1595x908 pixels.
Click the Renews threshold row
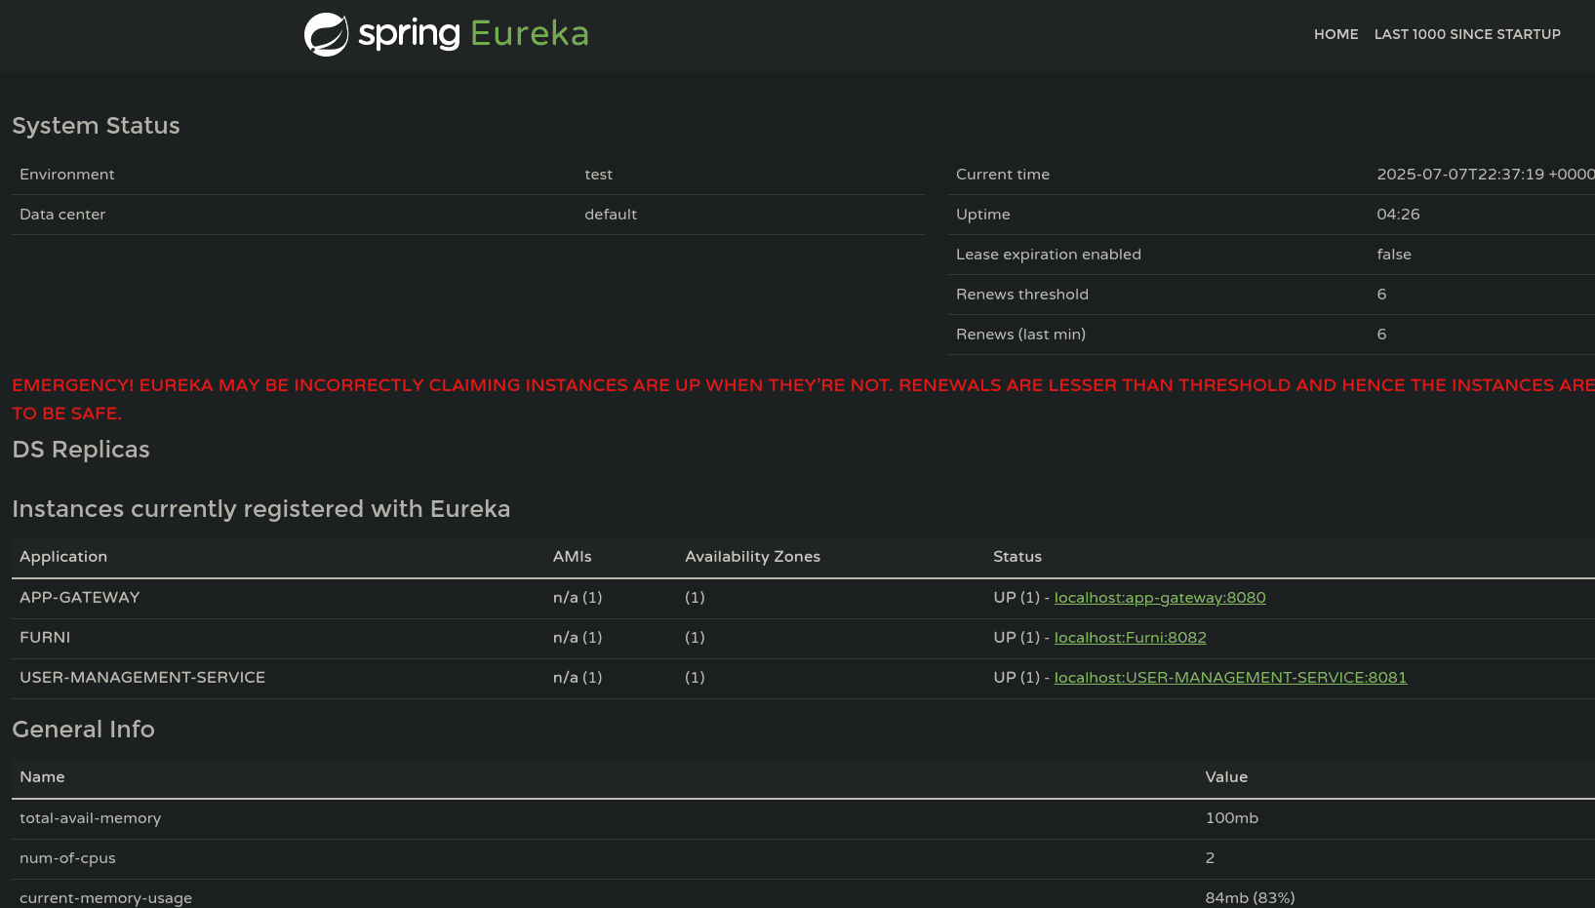click(1022, 295)
